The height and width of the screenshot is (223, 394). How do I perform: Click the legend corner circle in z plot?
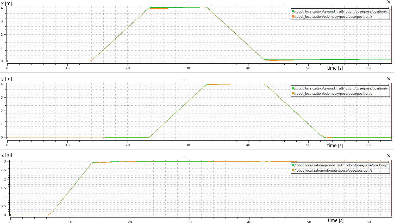390,162
